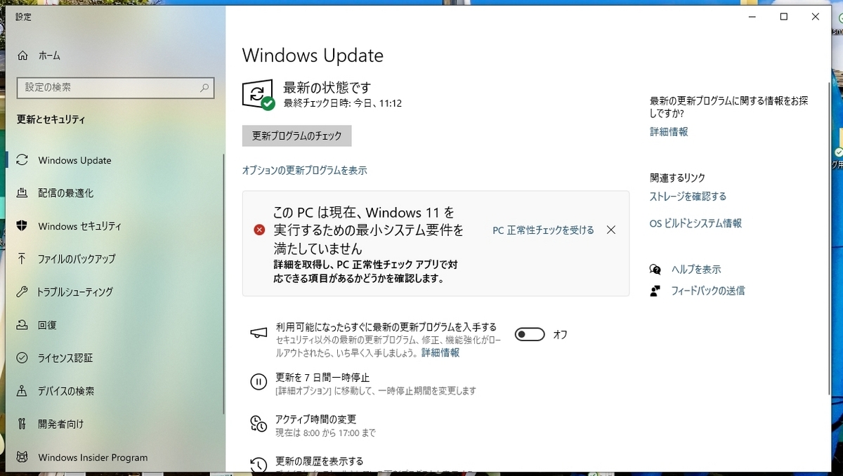Click アクティブ時間の変更 text
Viewport: 843px width, 476px height.
click(316, 419)
